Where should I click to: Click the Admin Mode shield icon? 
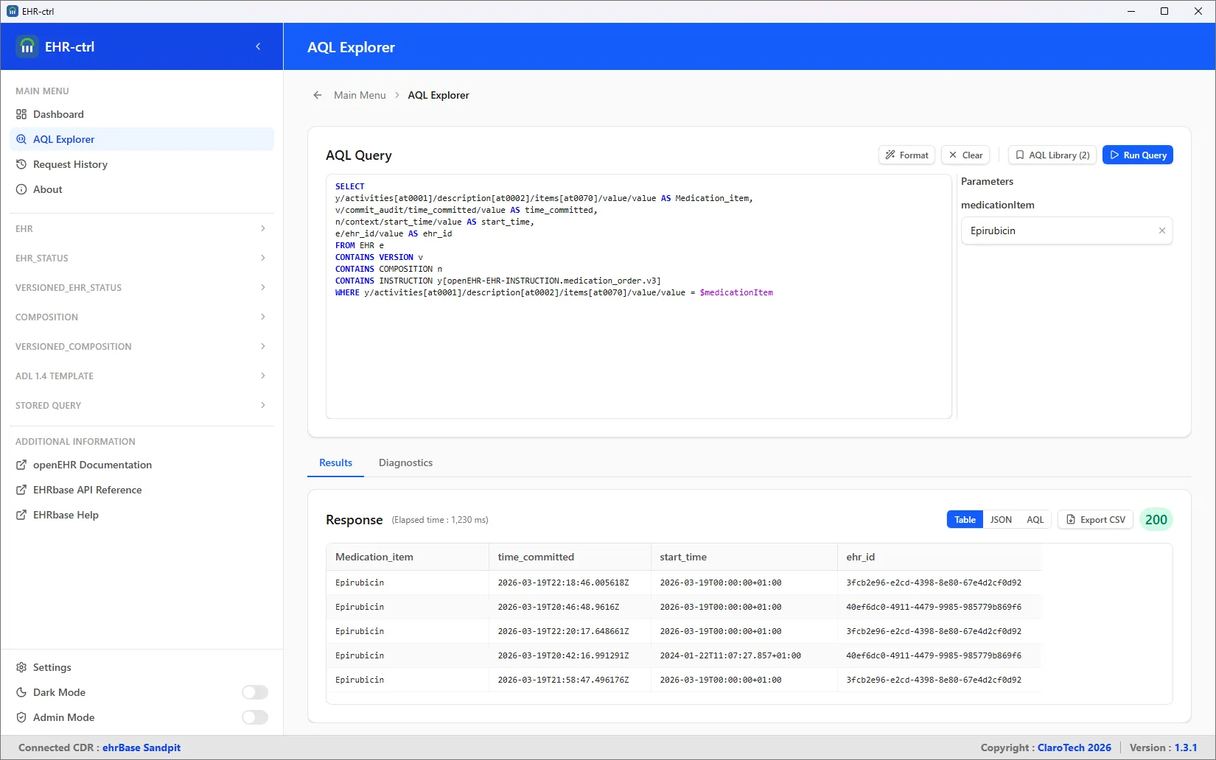pos(21,717)
